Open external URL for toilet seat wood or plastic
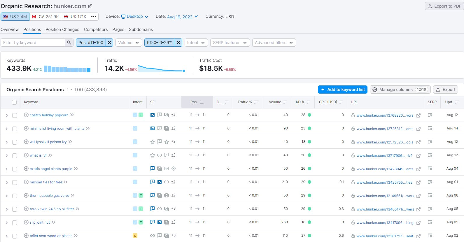464x242 pixels. click(419, 236)
